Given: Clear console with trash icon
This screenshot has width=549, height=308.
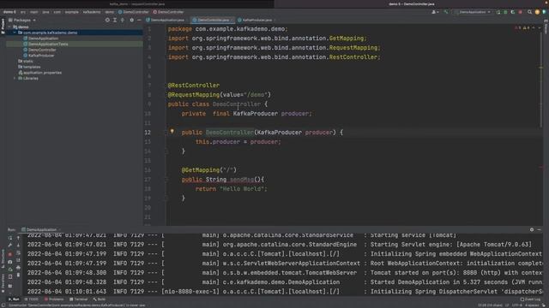Looking at the screenshot, I should [19, 275].
